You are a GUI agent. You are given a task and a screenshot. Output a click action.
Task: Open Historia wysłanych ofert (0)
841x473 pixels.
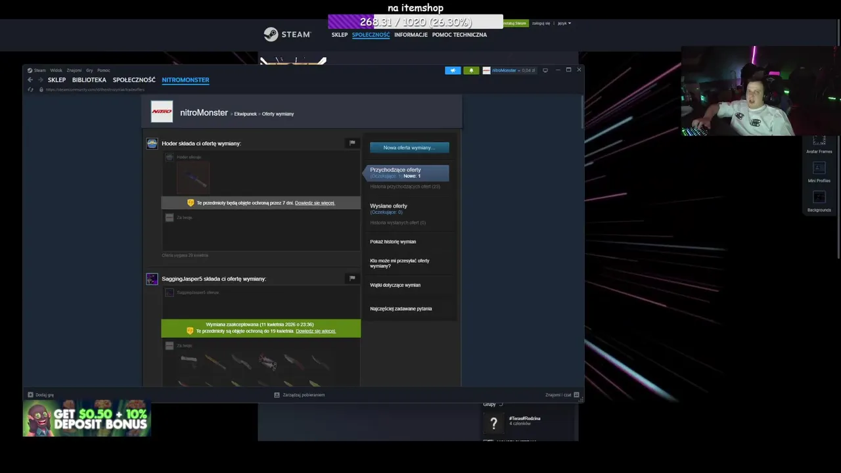point(398,223)
